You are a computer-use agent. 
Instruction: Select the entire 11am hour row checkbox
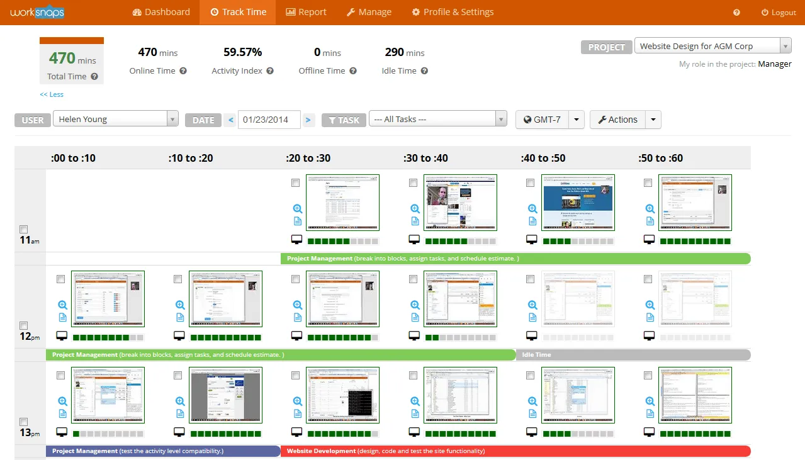coord(24,229)
